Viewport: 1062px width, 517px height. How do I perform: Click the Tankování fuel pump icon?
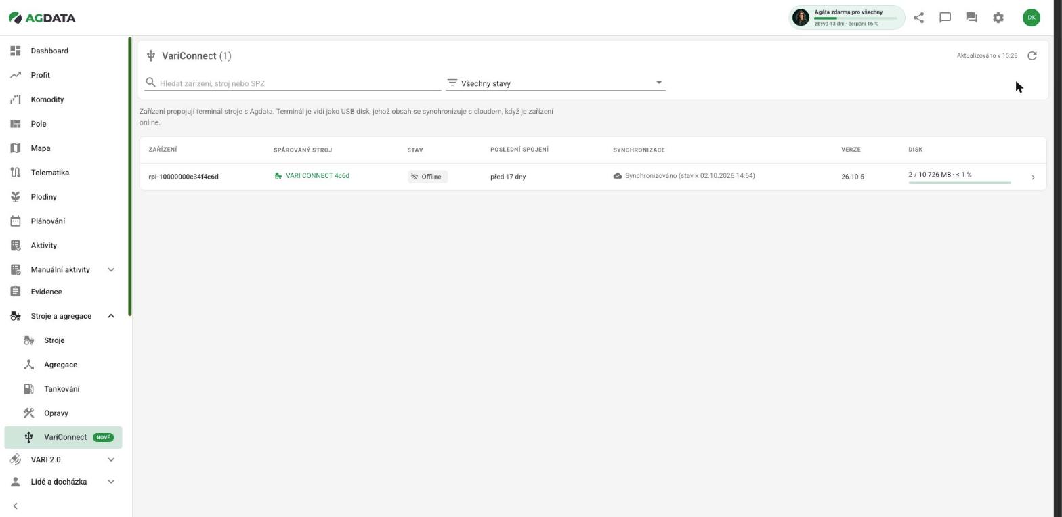click(x=28, y=389)
